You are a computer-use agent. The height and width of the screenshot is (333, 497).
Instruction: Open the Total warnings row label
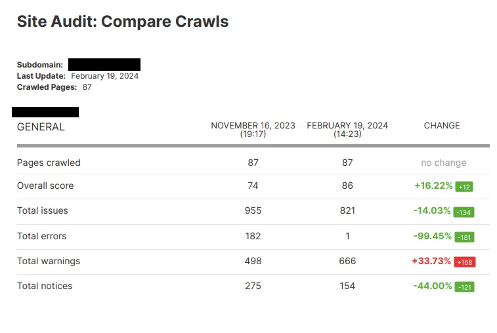click(x=49, y=261)
